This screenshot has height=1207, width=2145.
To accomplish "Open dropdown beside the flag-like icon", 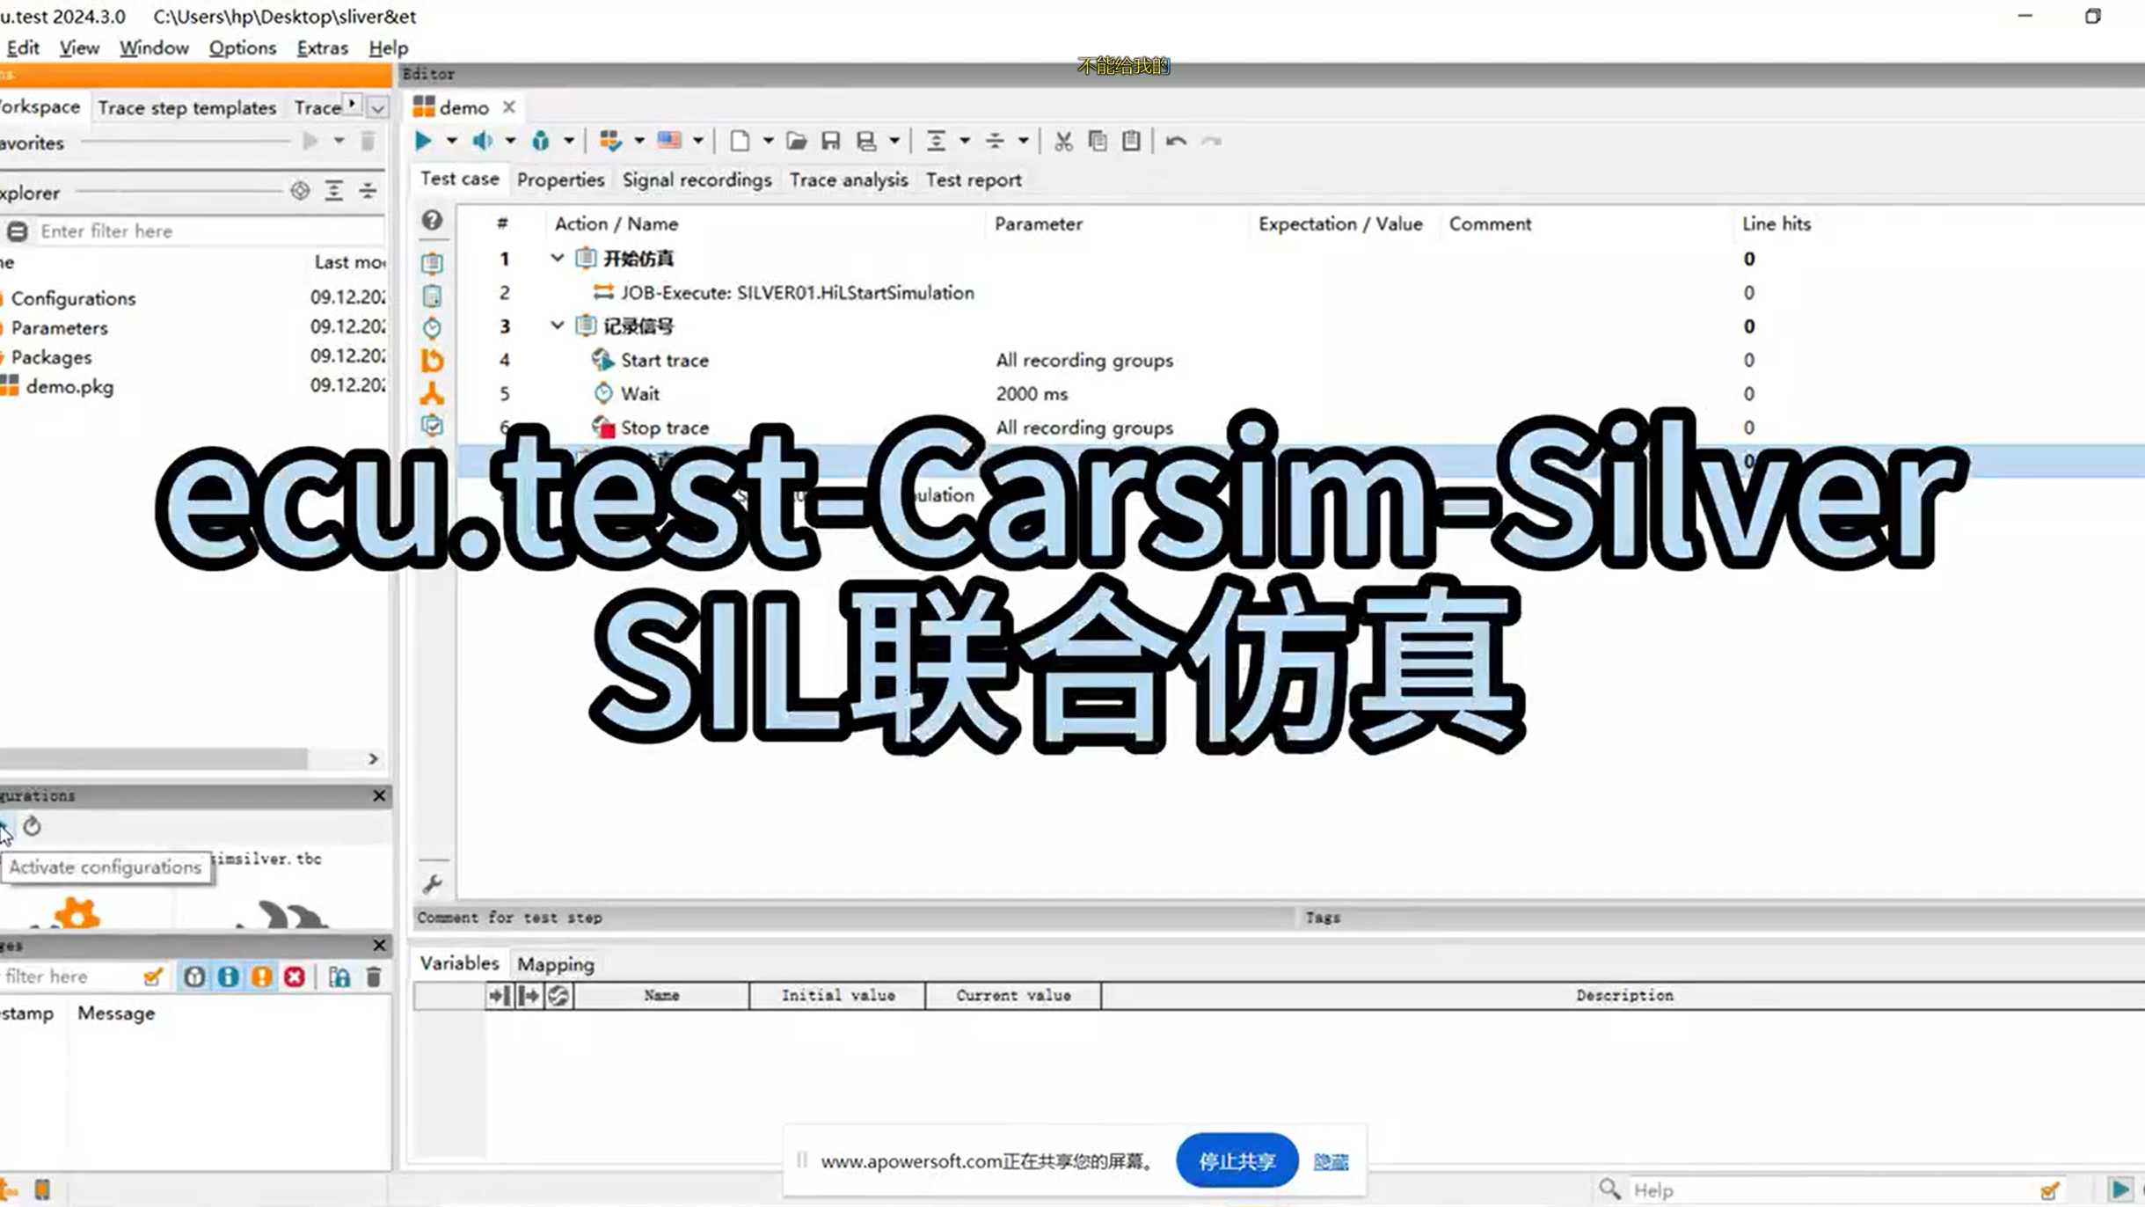I will (698, 141).
